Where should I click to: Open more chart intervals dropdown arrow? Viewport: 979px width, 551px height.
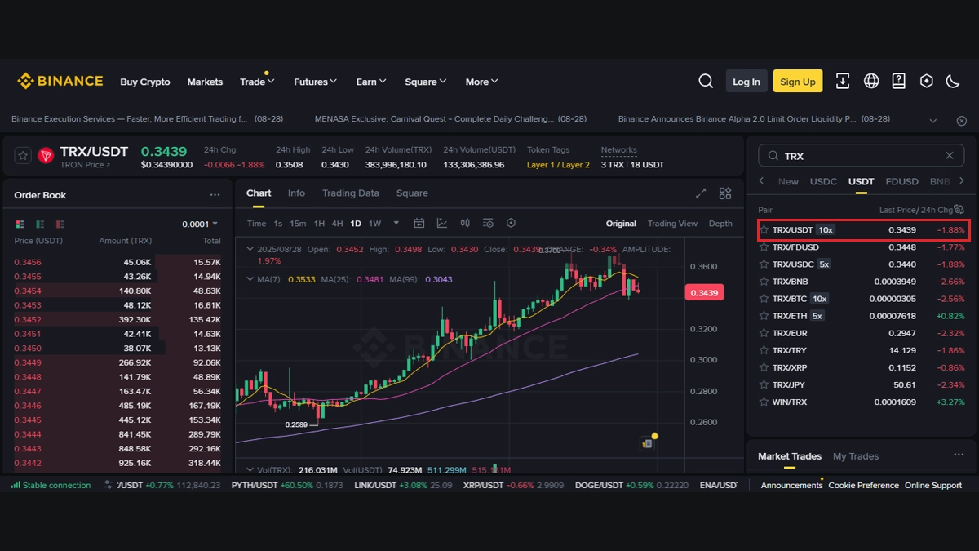pyautogui.click(x=396, y=223)
